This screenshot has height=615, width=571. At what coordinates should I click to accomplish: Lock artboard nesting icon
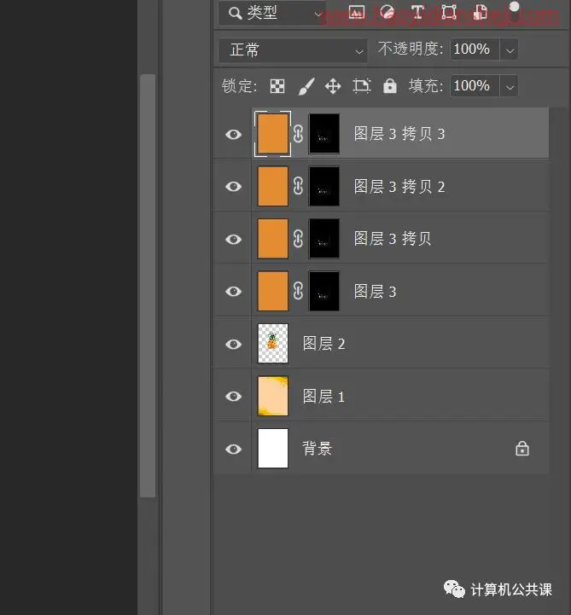click(361, 86)
